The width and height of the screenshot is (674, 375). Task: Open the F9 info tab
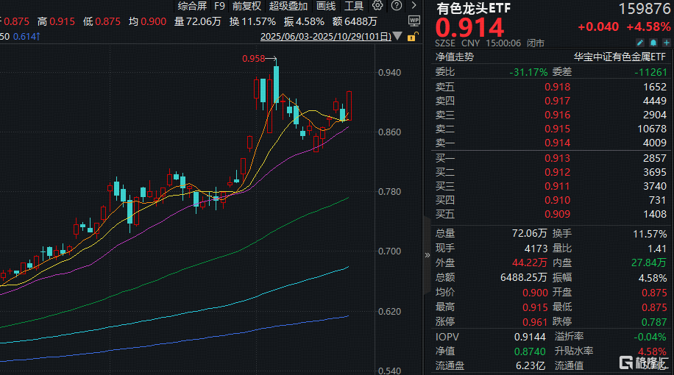(219, 5)
